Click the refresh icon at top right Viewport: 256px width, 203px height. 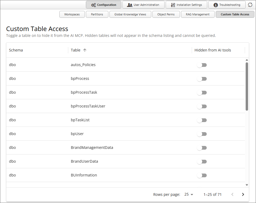(250, 5)
